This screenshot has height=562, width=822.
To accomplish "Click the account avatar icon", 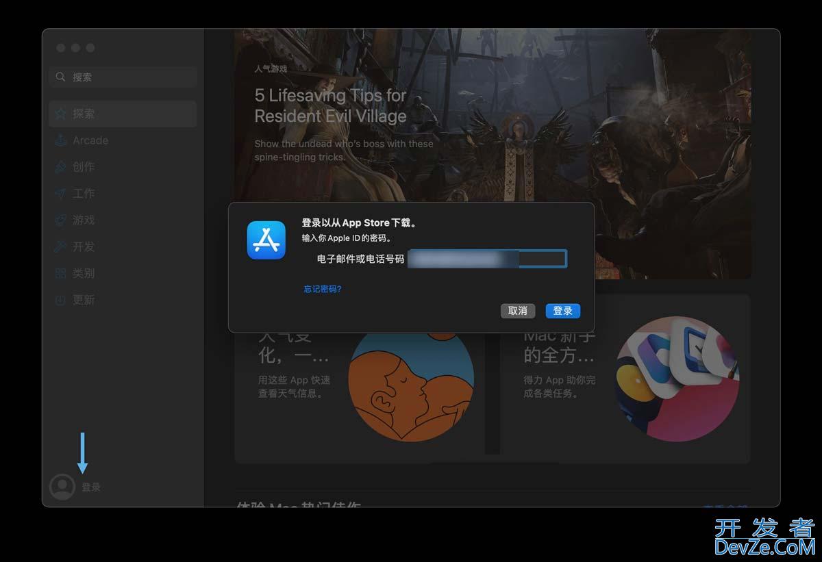I will coord(62,487).
